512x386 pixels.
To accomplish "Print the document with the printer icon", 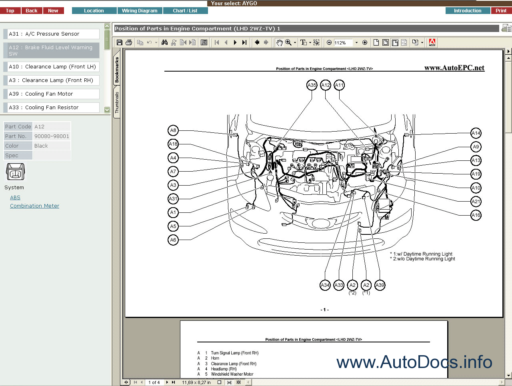I will (x=129, y=42).
